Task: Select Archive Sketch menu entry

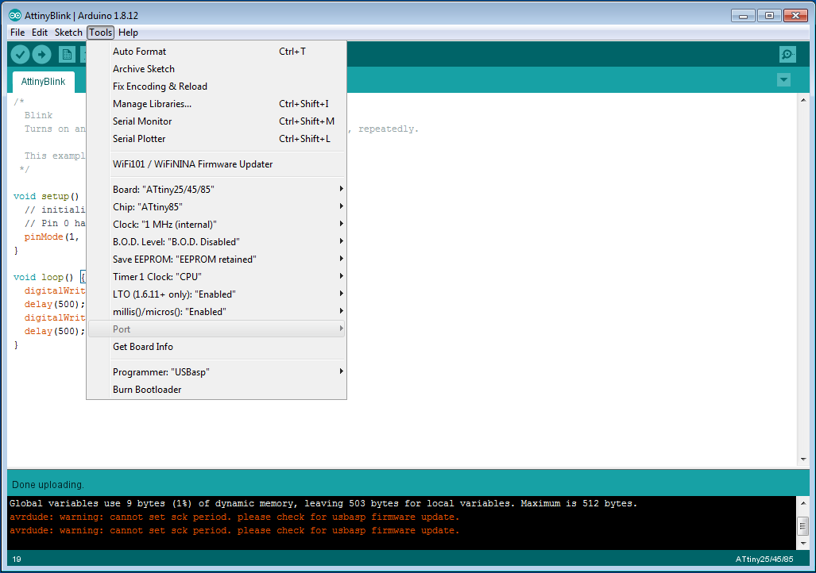Action: [216, 69]
